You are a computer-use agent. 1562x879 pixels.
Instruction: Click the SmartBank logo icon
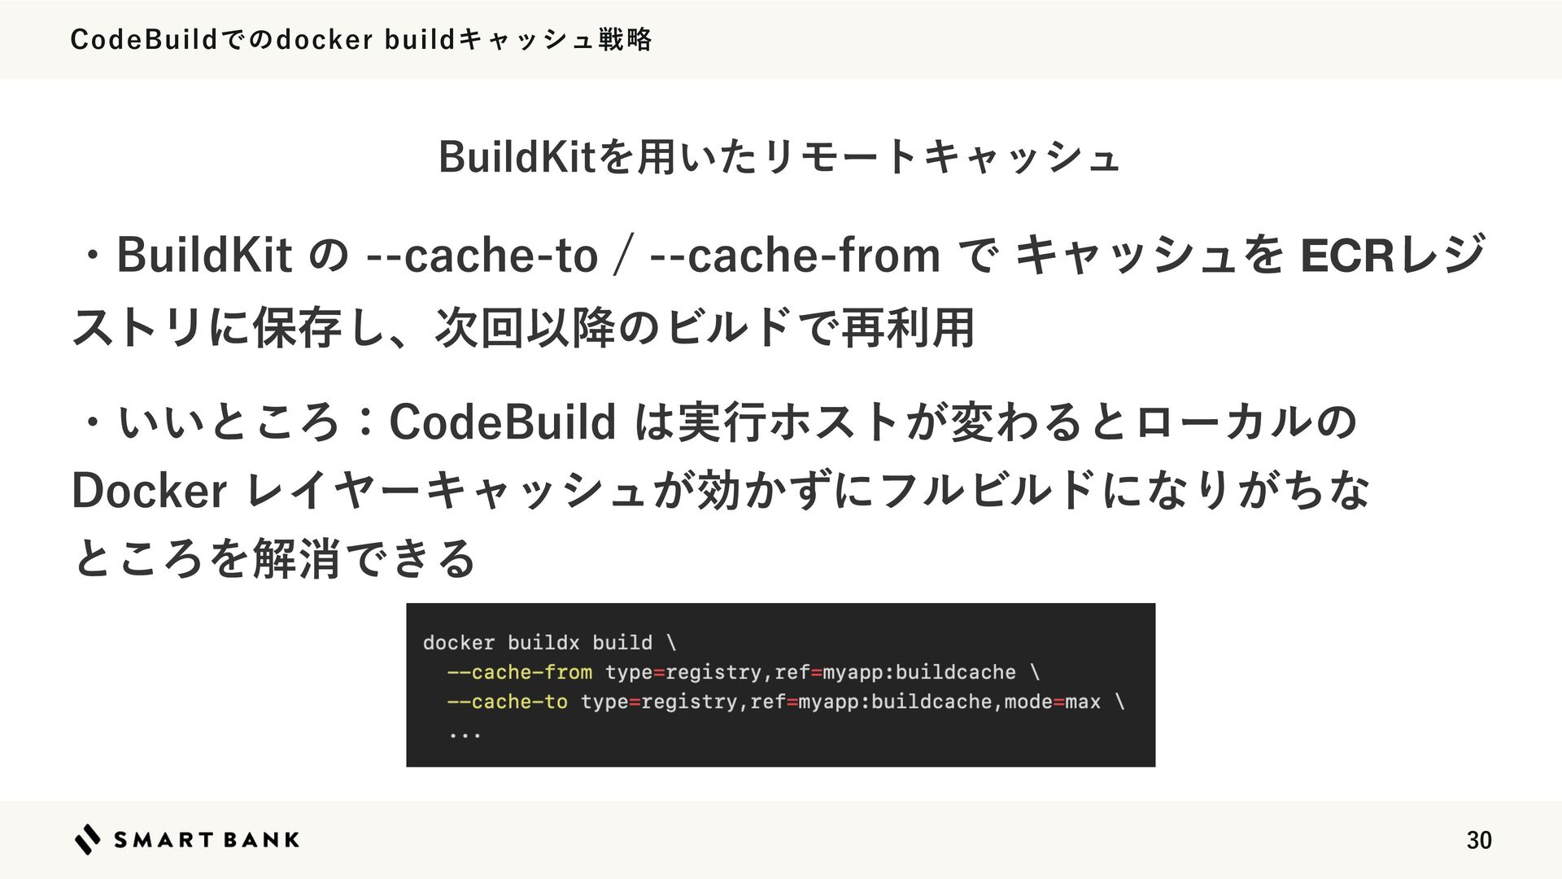point(87,839)
